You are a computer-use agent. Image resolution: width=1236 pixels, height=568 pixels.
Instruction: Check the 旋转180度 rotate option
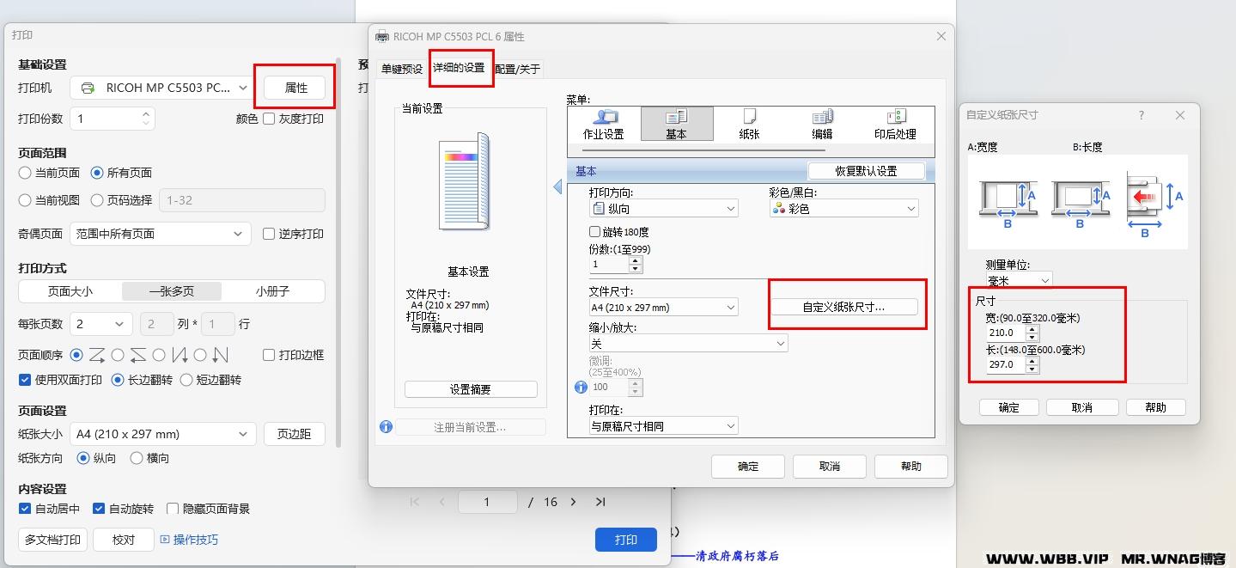click(594, 230)
